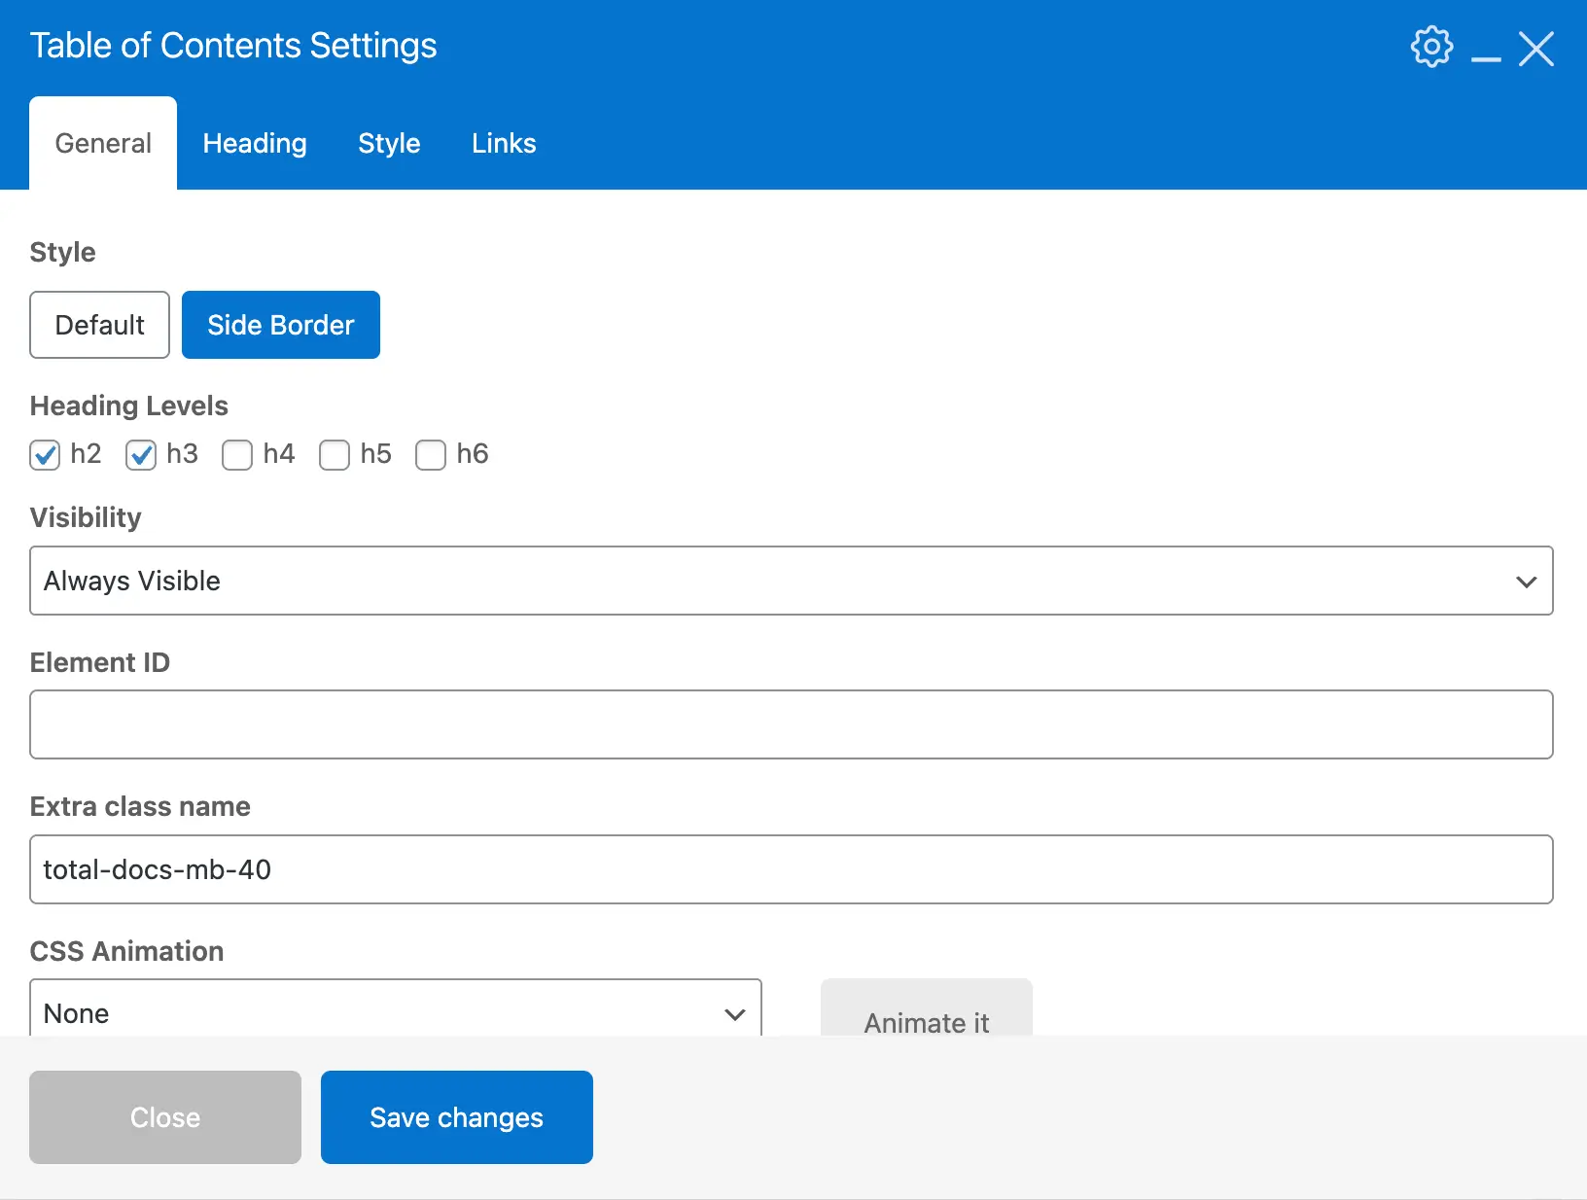
Task: Open the Style tab
Action: (389, 144)
